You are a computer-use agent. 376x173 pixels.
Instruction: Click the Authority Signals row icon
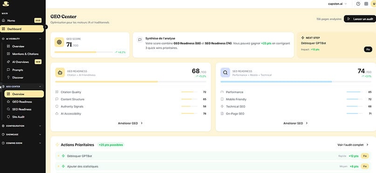coord(57,106)
